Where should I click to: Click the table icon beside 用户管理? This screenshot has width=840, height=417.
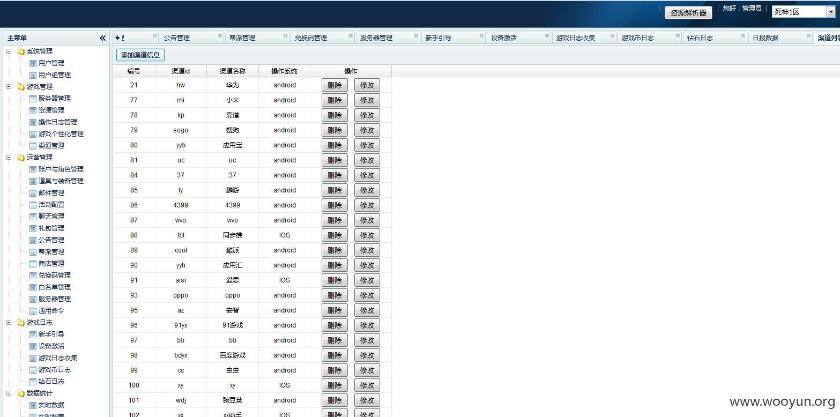tap(33, 63)
